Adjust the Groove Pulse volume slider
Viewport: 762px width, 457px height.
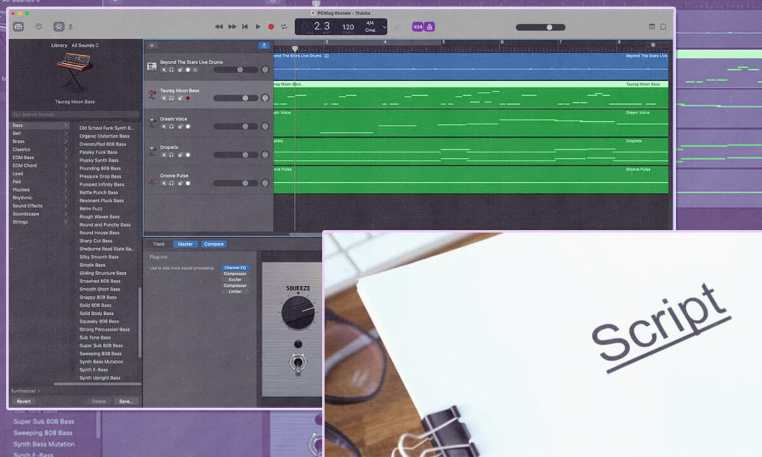coord(236,183)
